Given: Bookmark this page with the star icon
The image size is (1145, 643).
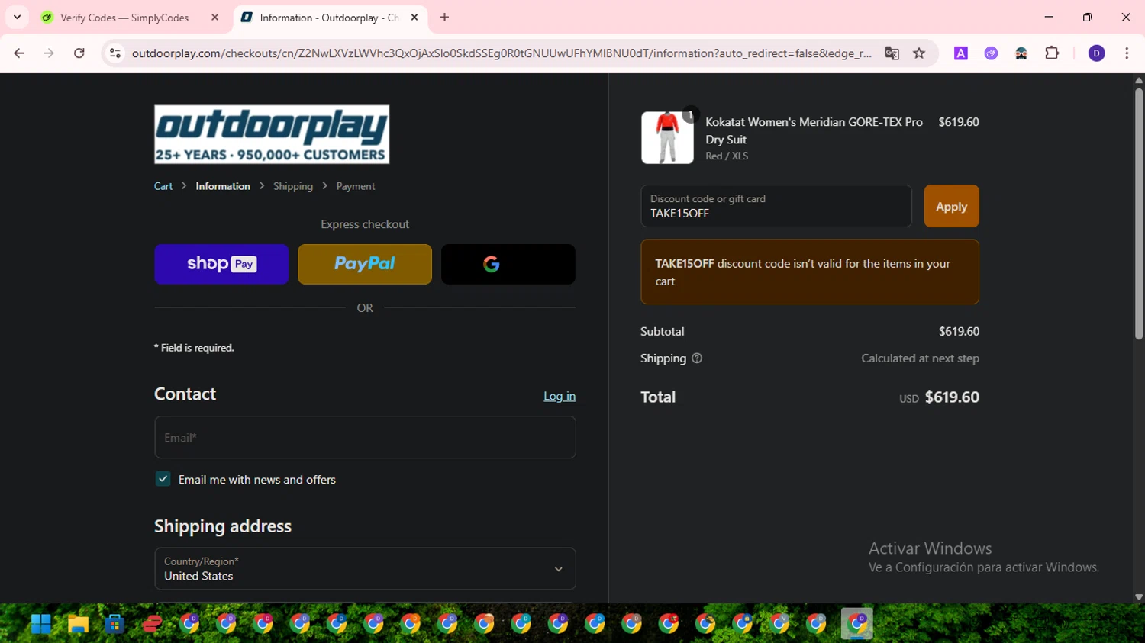Looking at the screenshot, I should 919,53.
